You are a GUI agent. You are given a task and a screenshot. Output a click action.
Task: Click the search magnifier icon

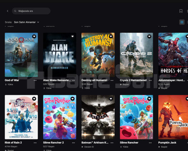pos(15,11)
